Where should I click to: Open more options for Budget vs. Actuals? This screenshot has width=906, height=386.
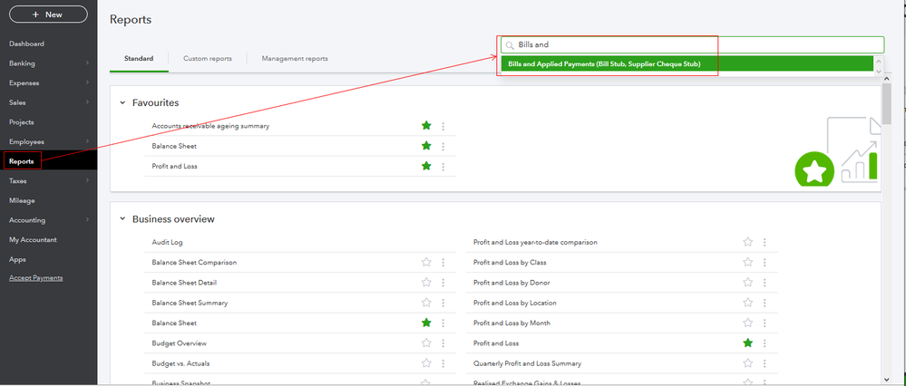click(443, 363)
